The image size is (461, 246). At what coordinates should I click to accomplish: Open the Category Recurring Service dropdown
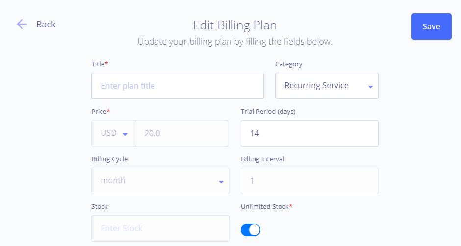tap(327, 86)
